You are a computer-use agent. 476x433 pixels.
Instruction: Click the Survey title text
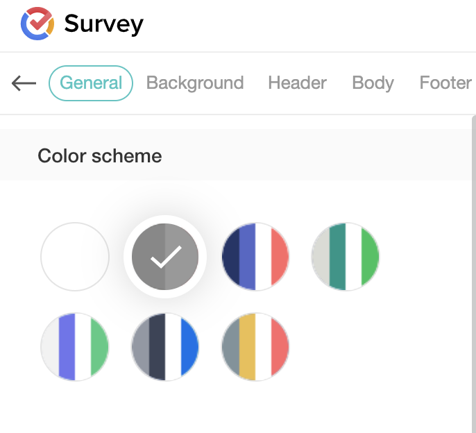103,24
